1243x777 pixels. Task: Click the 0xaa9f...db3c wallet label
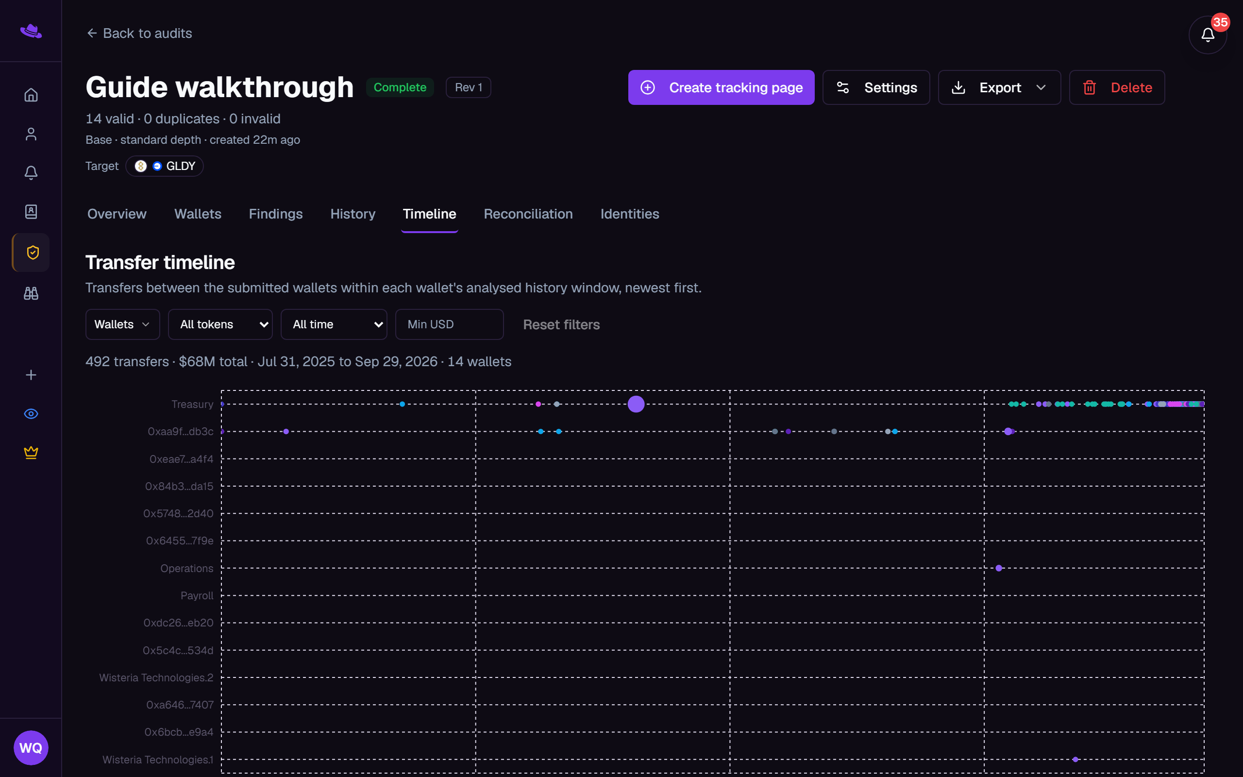[x=180, y=432]
